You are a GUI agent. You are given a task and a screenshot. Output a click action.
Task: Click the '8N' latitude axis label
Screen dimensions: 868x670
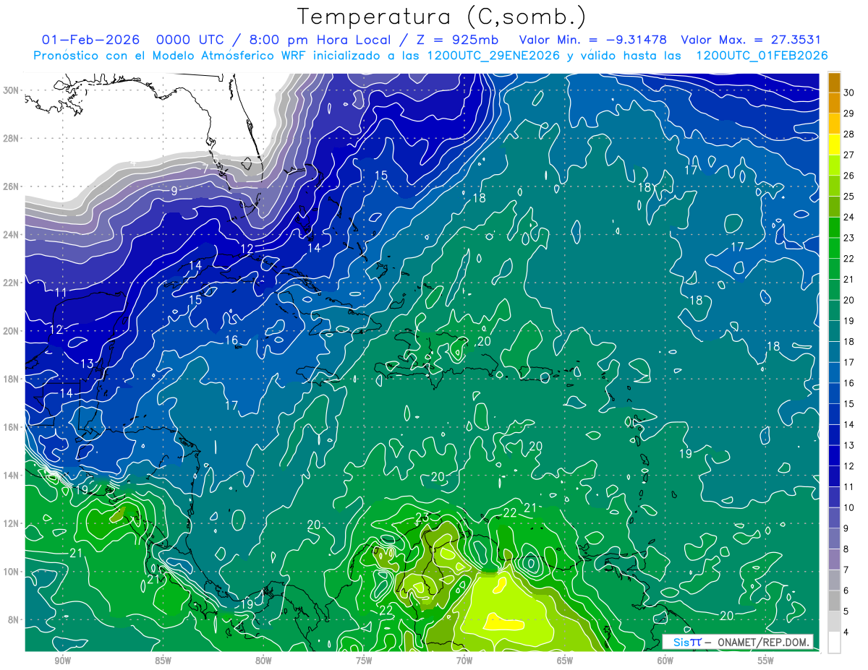point(14,620)
